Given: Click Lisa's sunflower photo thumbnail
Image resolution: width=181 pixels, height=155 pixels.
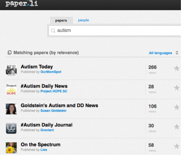Looking at the screenshot, I should (11, 148).
